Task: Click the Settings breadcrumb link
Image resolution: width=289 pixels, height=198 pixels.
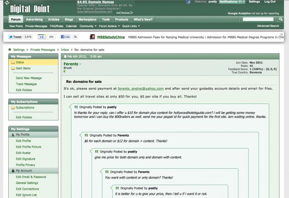Action: (19, 50)
